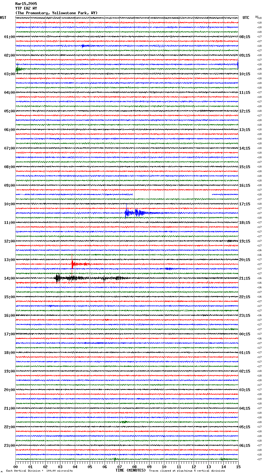
Task: Click minute 10 on the bottom axis
Action: 164,467
